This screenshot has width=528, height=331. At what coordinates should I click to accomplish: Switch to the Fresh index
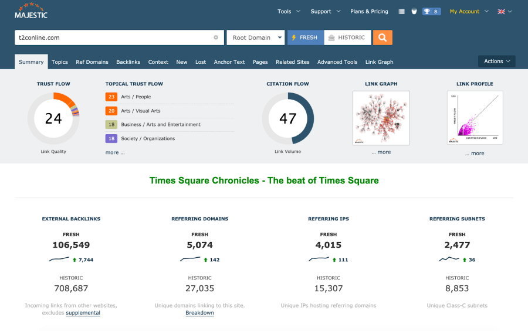click(305, 37)
